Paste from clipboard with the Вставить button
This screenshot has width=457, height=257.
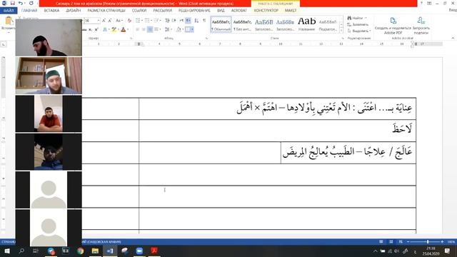click(x=8, y=24)
